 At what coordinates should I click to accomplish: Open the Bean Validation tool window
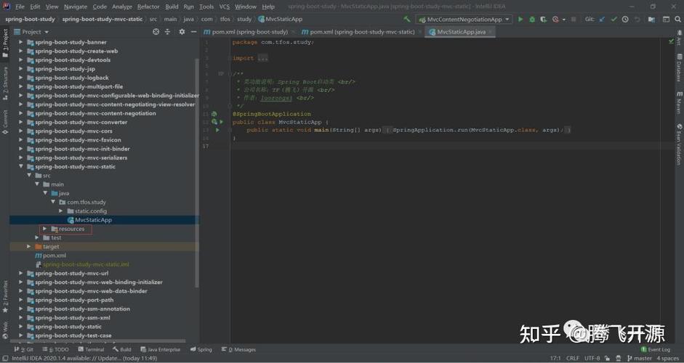(679, 144)
